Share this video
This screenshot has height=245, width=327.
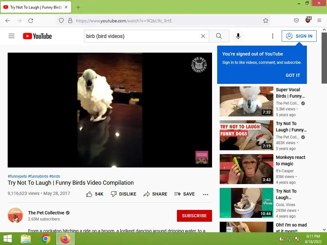(x=156, y=194)
